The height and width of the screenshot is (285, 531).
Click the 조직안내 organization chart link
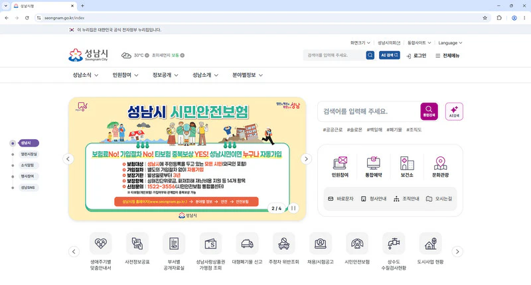[x=406, y=199]
